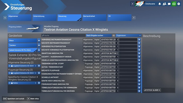Screen dimensions: 183x103
Task: Toggle list view icon beside search
Action: click(x=114, y=36)
